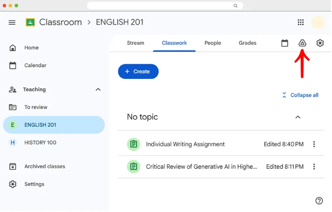Click the Critical Review assignment clipboard icon

point(133,167)
